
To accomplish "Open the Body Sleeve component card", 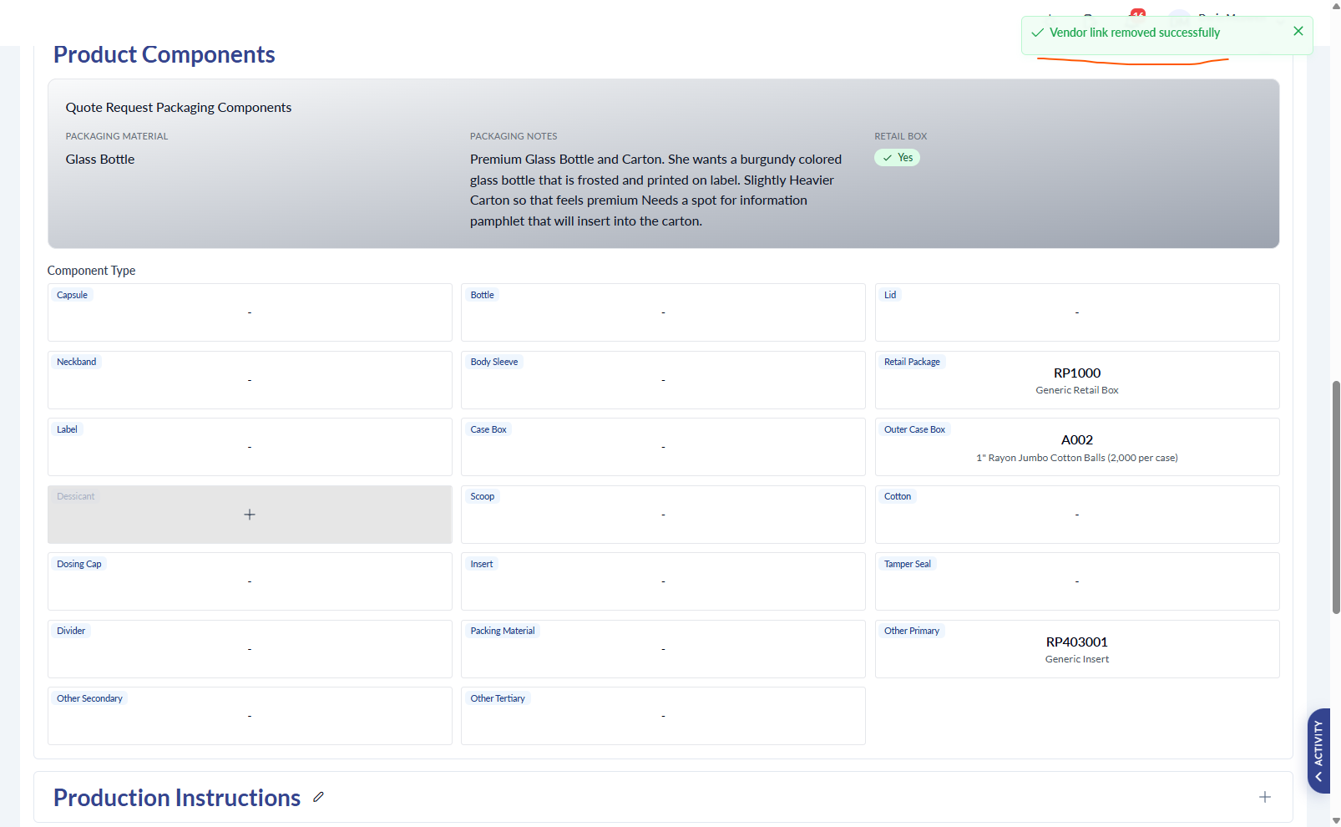I will click(663, 380).
